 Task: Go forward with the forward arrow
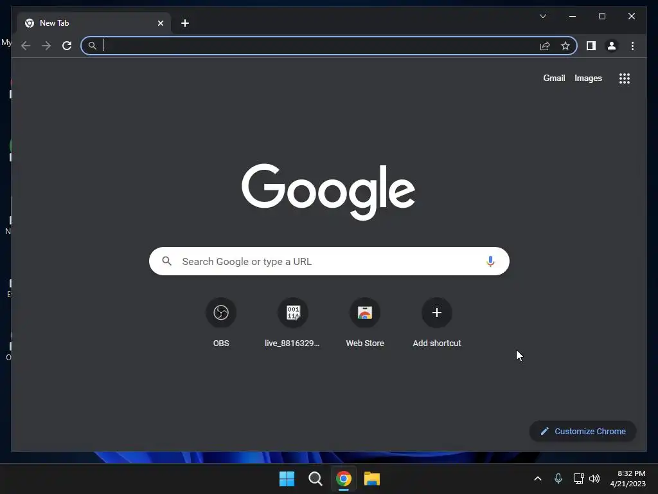(x=46, y=46)
